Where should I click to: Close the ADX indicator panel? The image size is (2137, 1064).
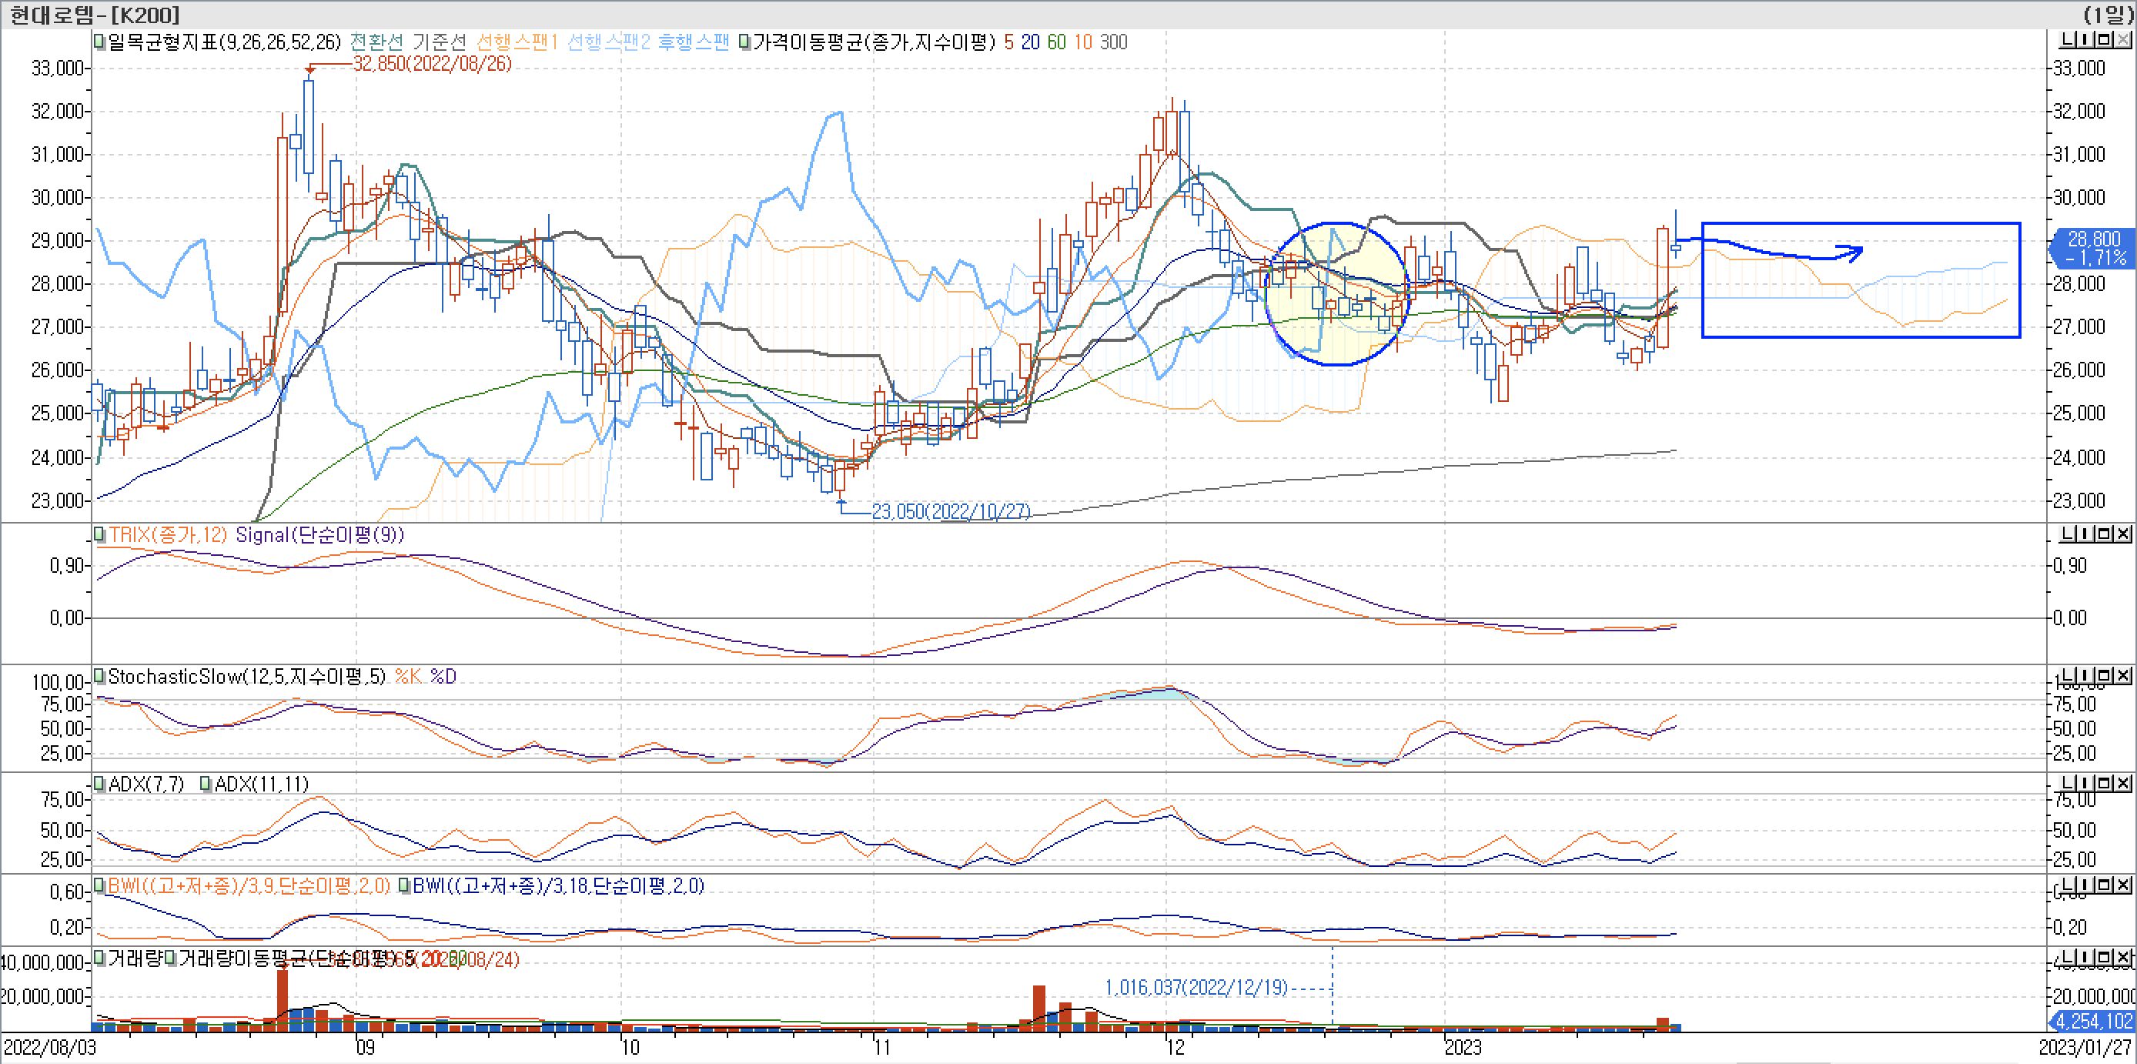click(x=2123, y=783)
